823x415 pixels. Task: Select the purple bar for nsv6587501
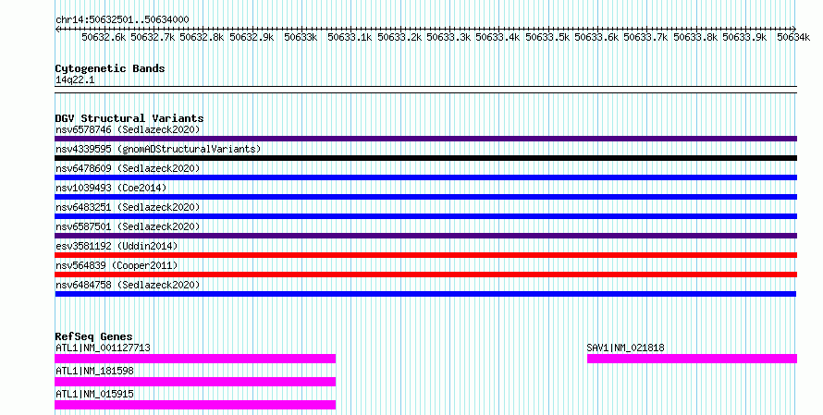click(425, 236)
